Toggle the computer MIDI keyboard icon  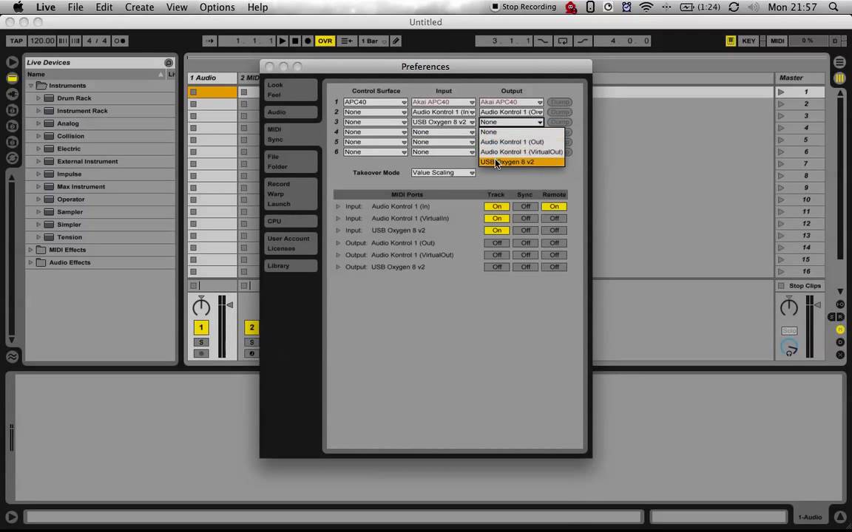731,41
